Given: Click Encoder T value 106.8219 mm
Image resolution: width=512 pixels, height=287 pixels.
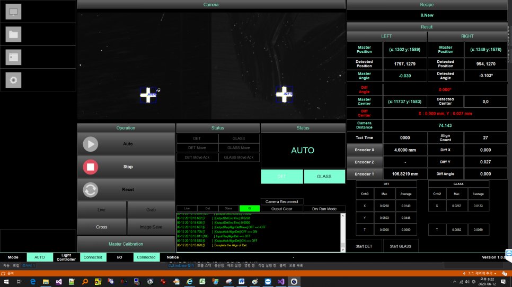Looking at the screenshot, I should click(405, 174).
